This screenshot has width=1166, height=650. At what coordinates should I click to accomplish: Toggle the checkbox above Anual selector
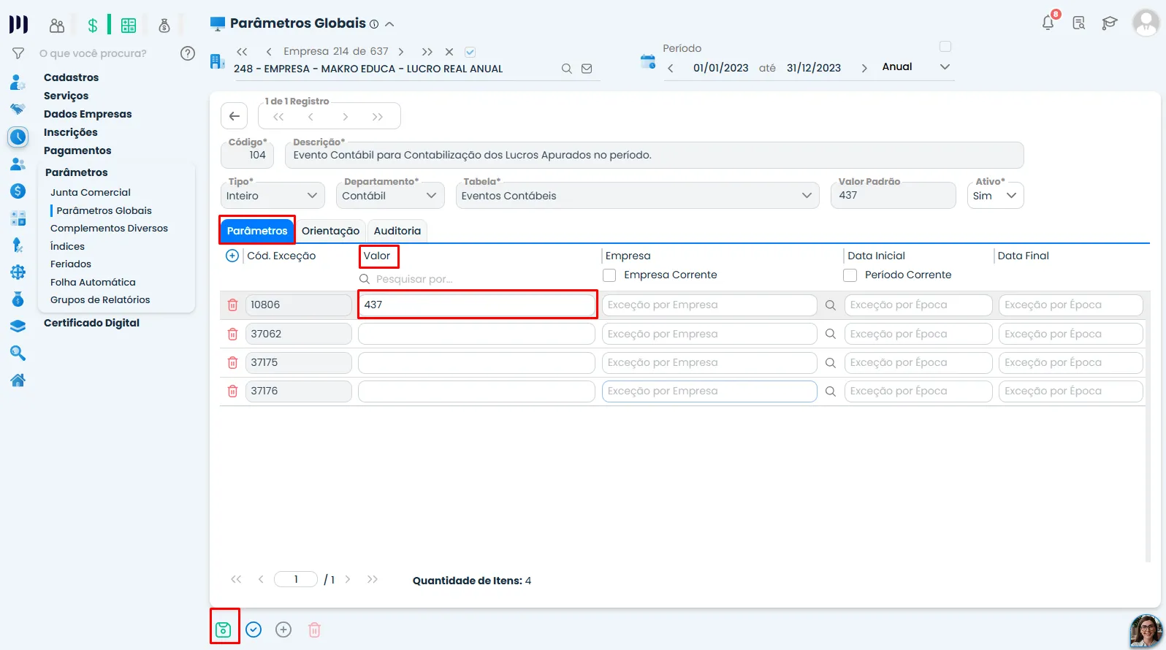(945, 47)
